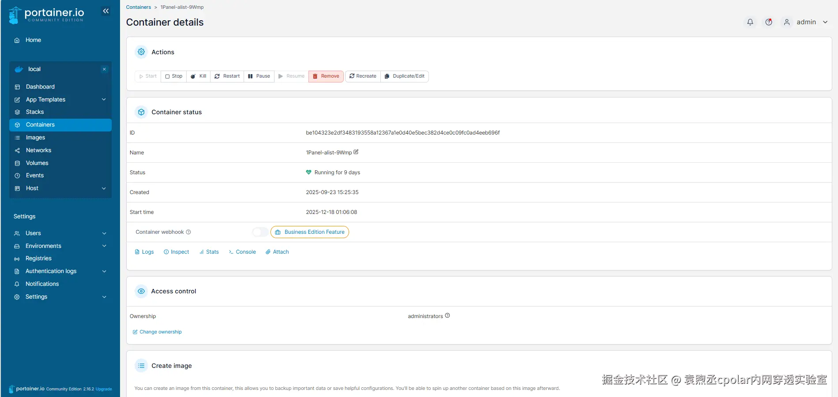Viewport: 838px width, 397px height.
Task: Click the container ID hash value
Action: (403, 133)
